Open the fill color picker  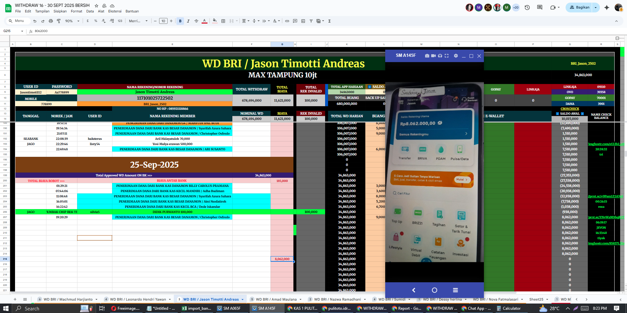coord(215,21)
